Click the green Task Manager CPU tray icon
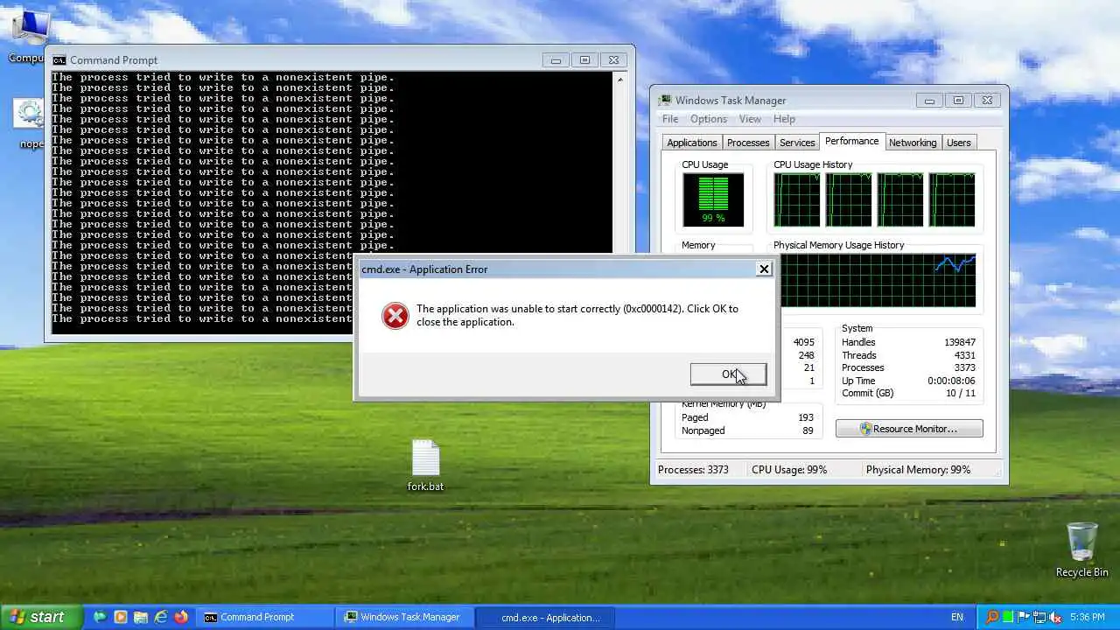Screen dimensions: 1120x630 click(x=1008, y=617)
